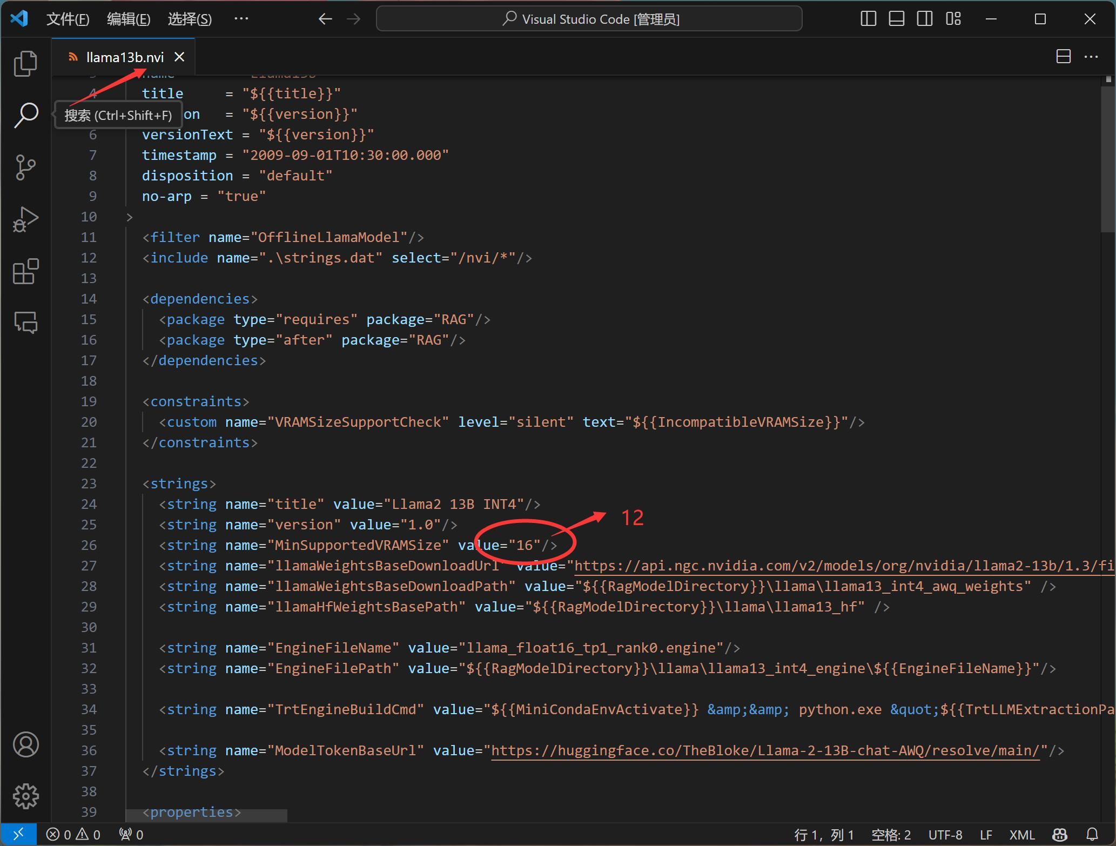This screenshot has width=1116, height=846.
Task: Toggle the secondary side bar layout icon
Action: pos(925,19)
